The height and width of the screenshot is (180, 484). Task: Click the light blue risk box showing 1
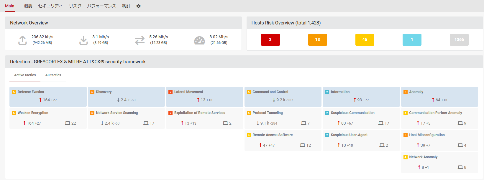pyautogui.click(x=412, y=40)
